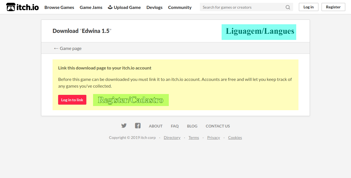Open the Twitter icon in the footer
The width and height of the screenshot is (351, 178).
click(124, 126)
